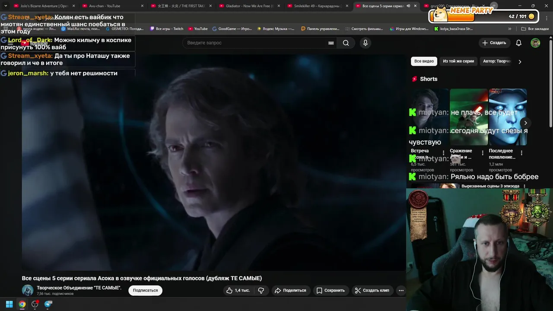Viewport: 553px width, 311px height.
Task: Start voice search with microphone icon
Action: [x=365, y=43]
